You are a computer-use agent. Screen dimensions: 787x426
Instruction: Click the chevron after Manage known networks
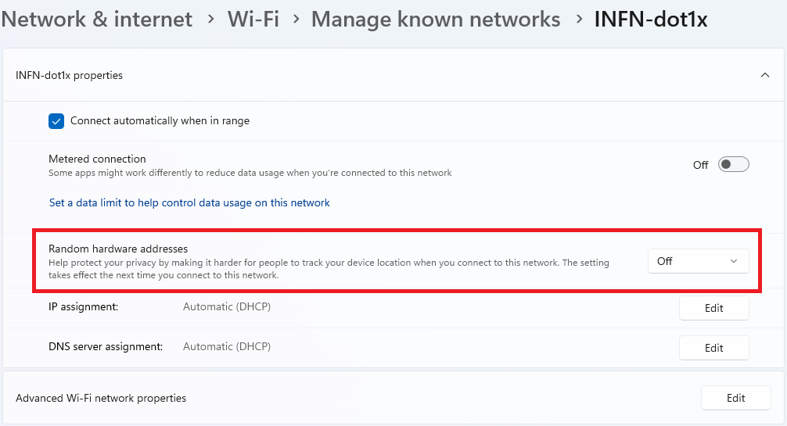[x=579, y=20]
